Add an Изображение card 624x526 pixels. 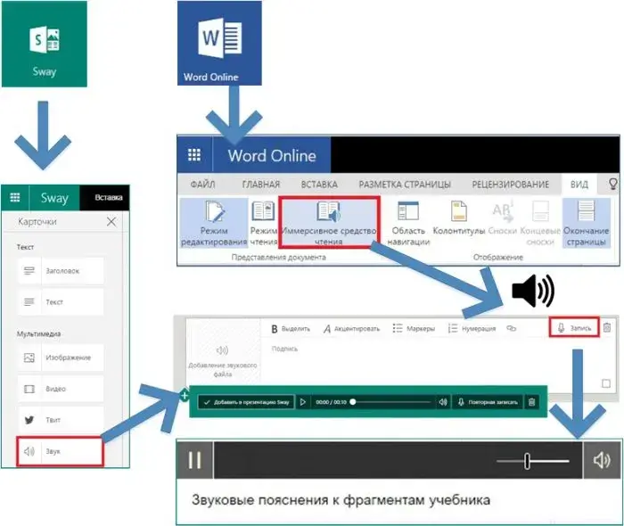tap(61, 358)
